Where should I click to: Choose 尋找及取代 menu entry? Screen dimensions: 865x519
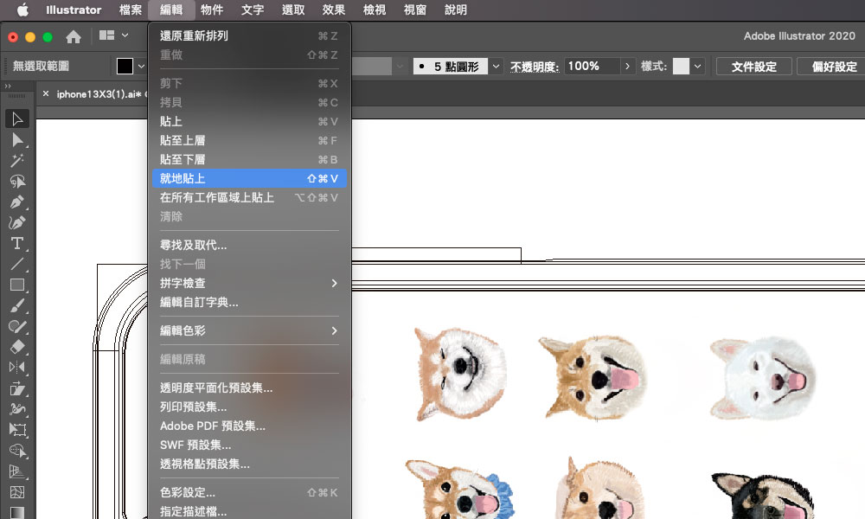click(249, 245)
